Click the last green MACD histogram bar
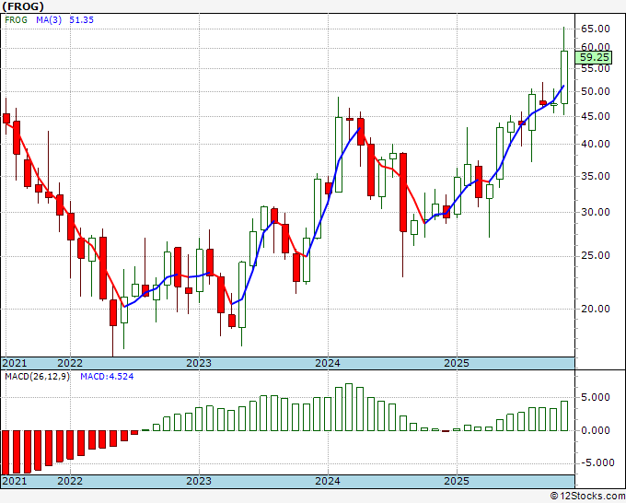Image resolution: width=626 pixels, height=503 pixels. (x=564, y=415)
